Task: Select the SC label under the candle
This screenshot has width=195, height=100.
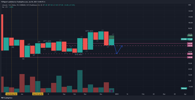Action: 23,59
